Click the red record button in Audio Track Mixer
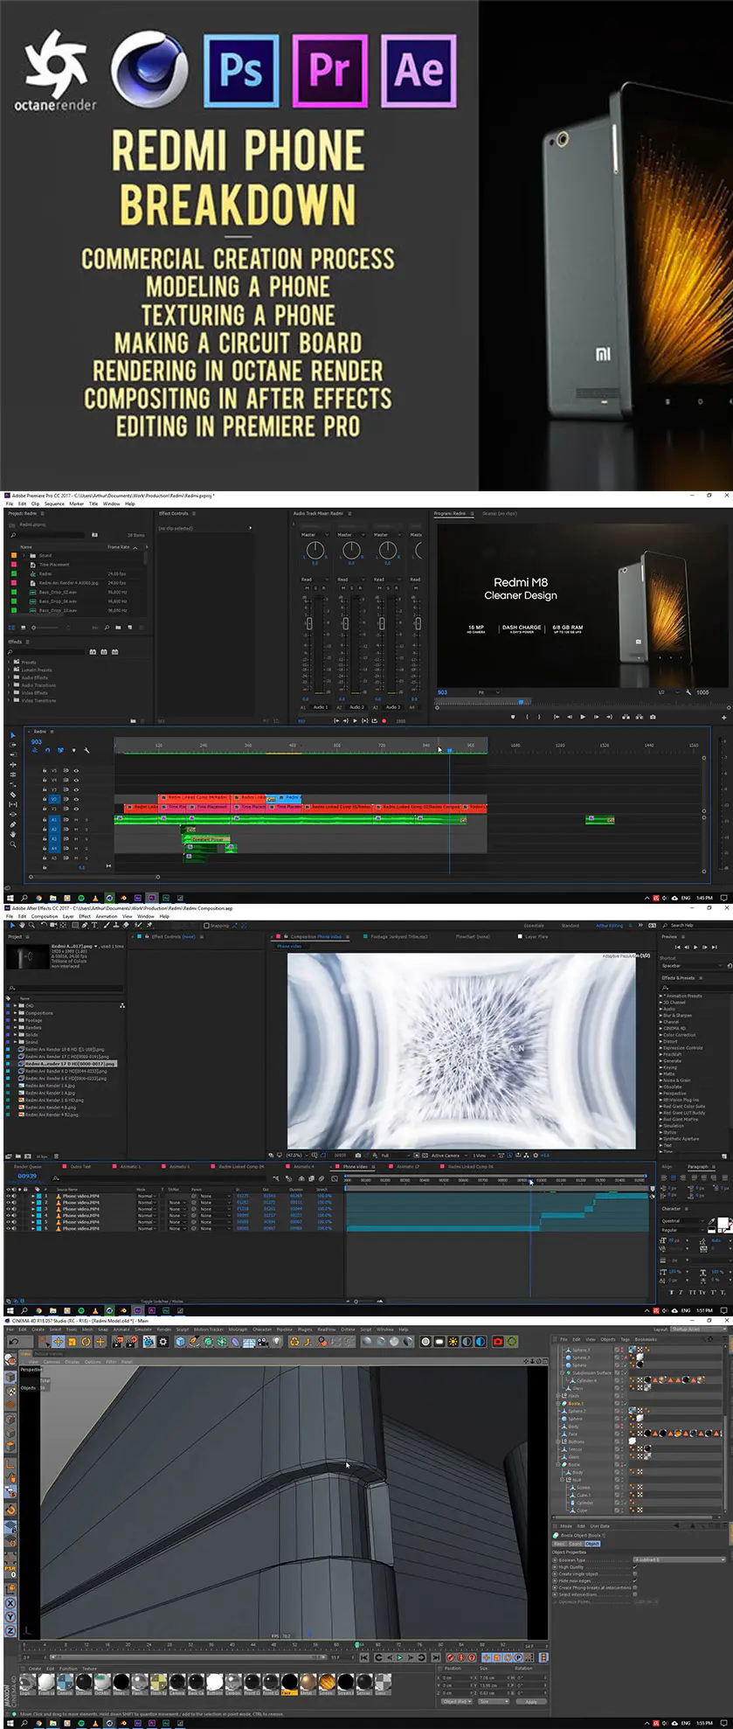 pos(384,721)
